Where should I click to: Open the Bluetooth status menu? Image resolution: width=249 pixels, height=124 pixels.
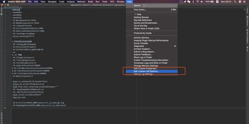point(193,2)
